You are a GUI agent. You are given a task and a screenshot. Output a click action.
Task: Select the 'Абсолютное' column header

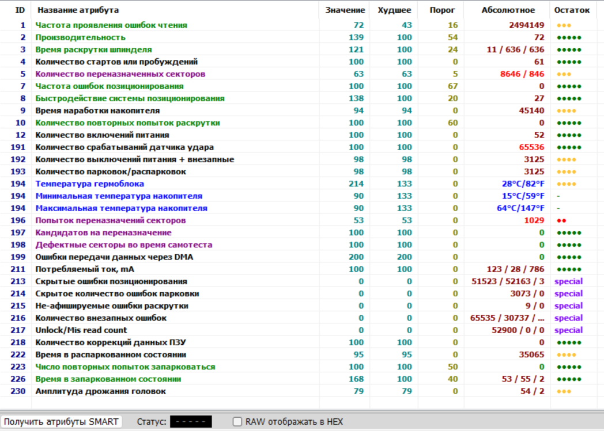pos(508,10)
